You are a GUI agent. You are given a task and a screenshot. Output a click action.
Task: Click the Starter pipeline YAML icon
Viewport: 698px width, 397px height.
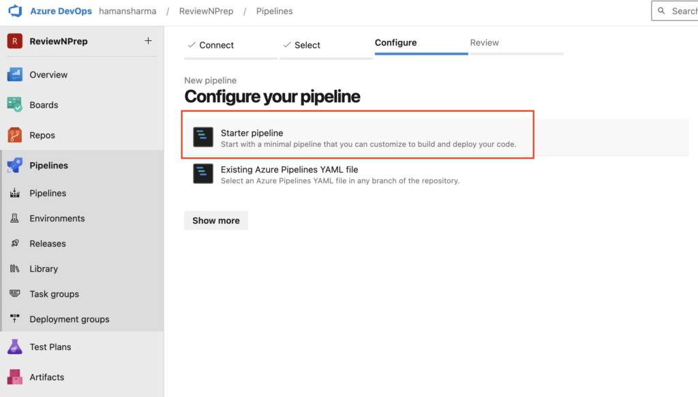pyautogui.click(x=203, y=137)
